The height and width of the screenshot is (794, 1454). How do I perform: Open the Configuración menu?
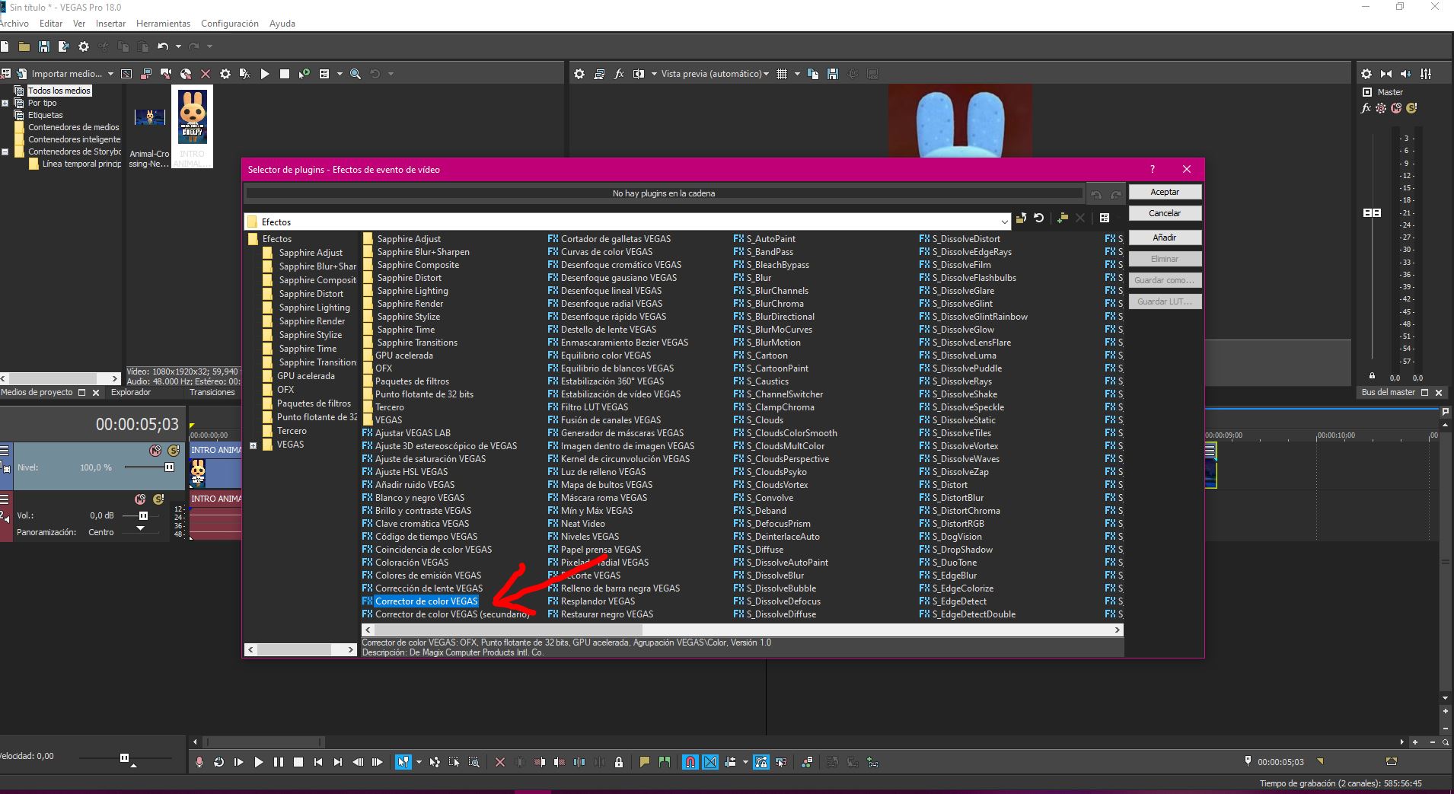click(x=230, y=24)
